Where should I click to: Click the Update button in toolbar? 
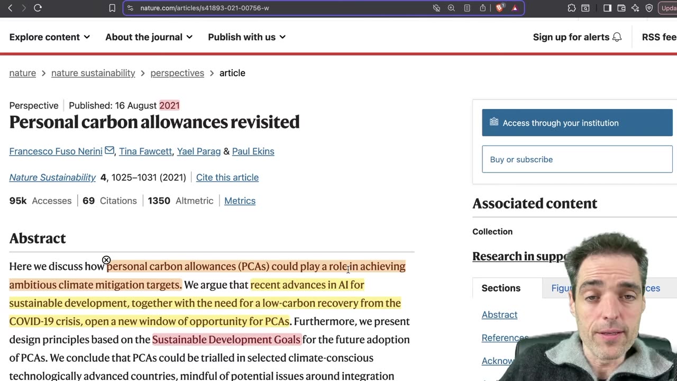tap(668, 8)
